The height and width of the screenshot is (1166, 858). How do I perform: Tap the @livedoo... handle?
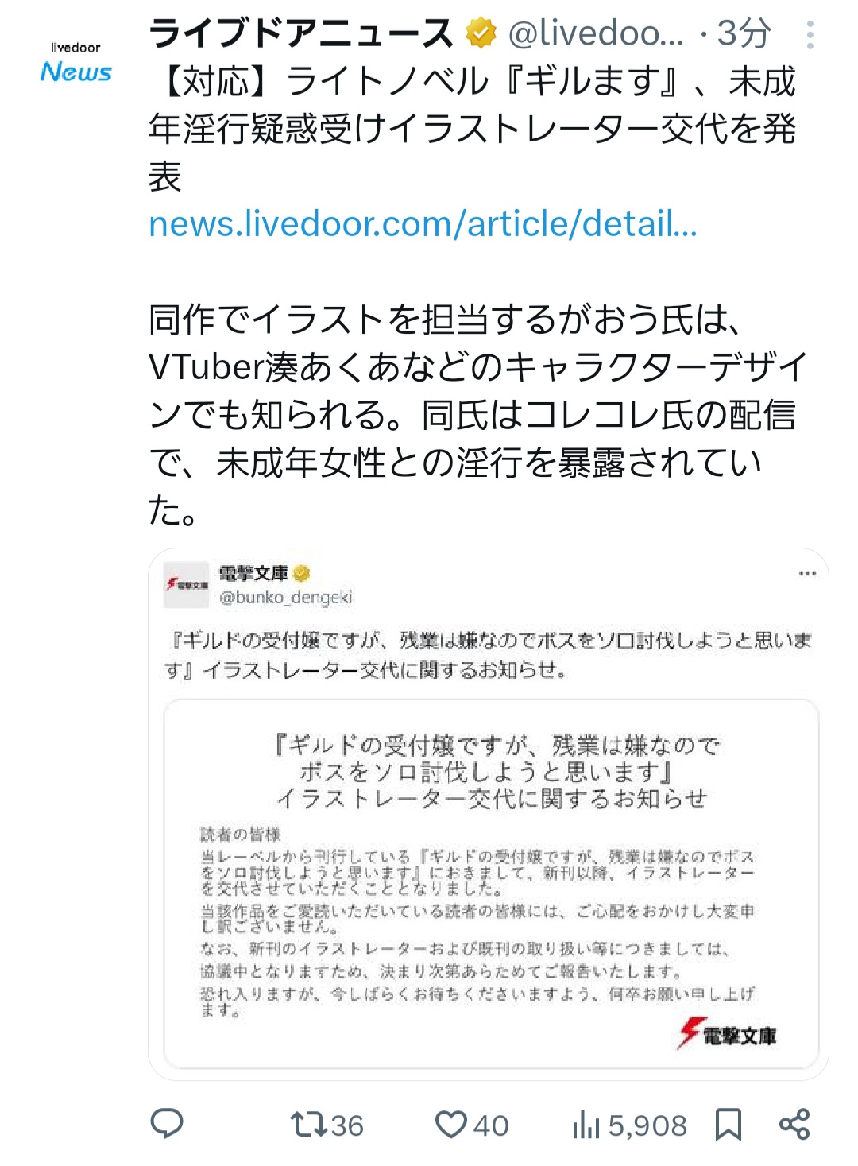[596, 33]
